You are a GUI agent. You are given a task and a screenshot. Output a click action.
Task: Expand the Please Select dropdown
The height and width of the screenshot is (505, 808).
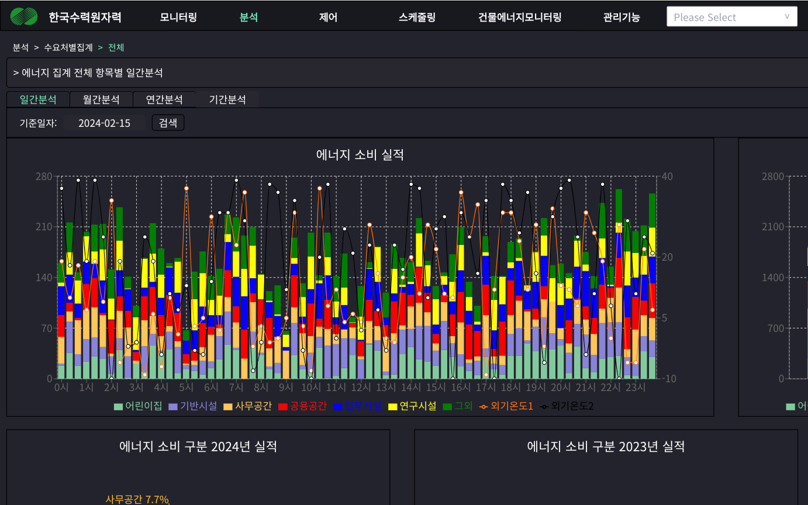coord(732,17)
